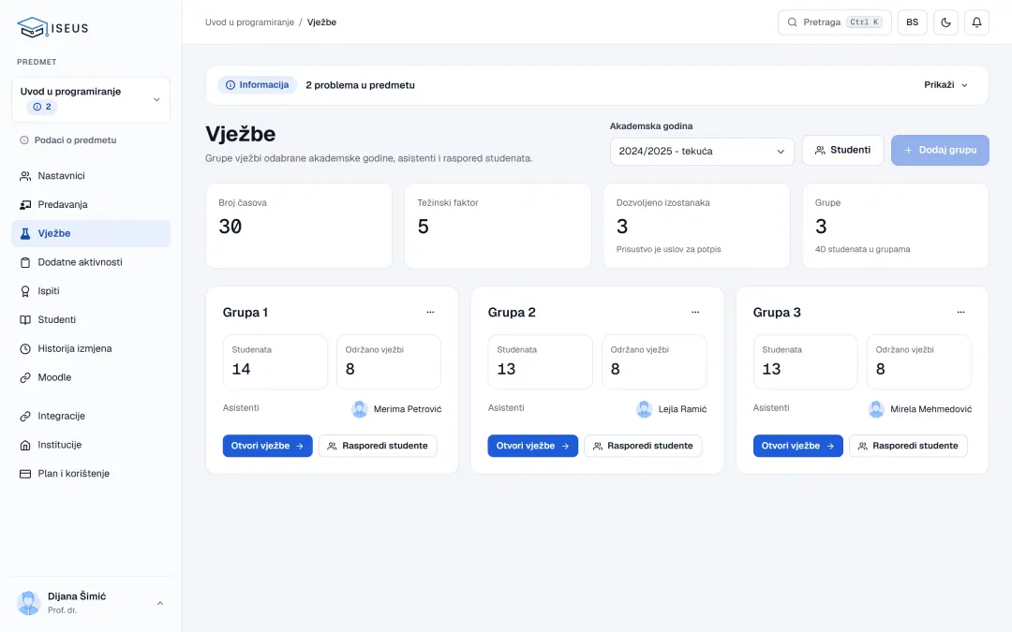Click the Institucije home icon
The width and height of the screenshot is (1012, 632).
(x=25, y=445)
